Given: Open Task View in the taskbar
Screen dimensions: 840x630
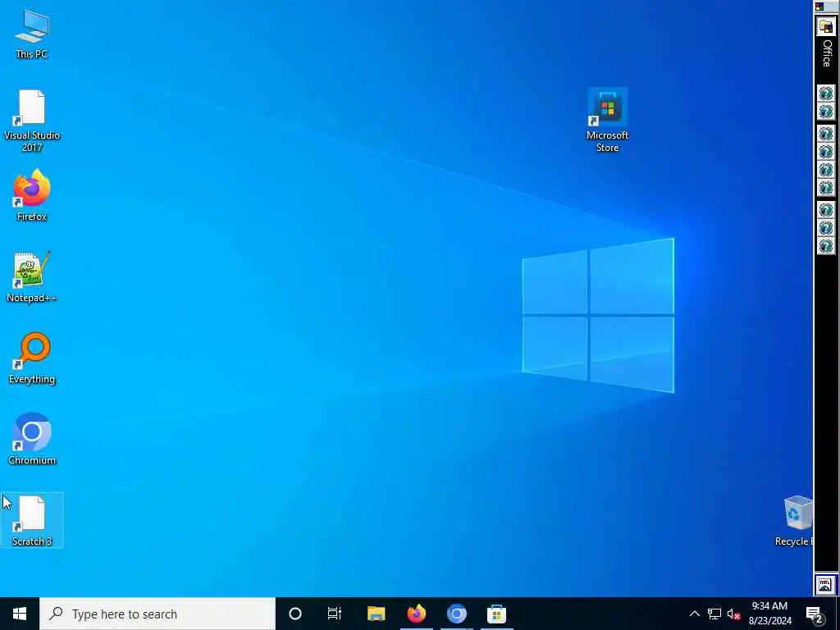Looking at the screenshot, I should [335, 614].
